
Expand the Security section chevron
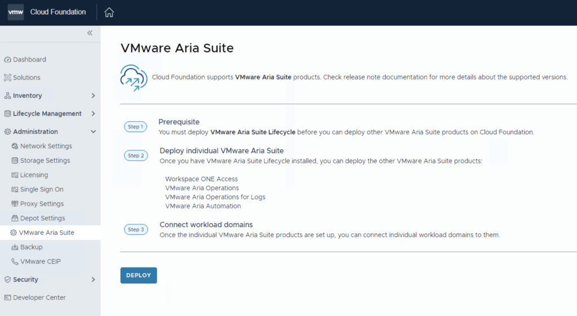point(93,279)
